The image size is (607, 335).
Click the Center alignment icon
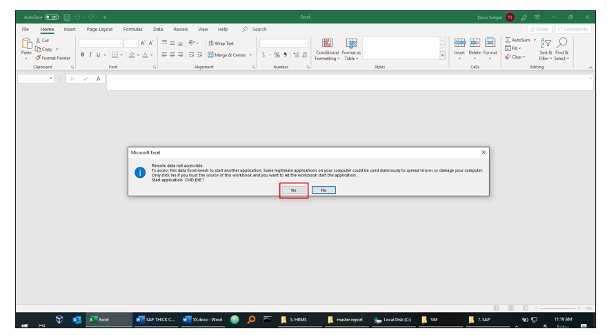(172, 55)
